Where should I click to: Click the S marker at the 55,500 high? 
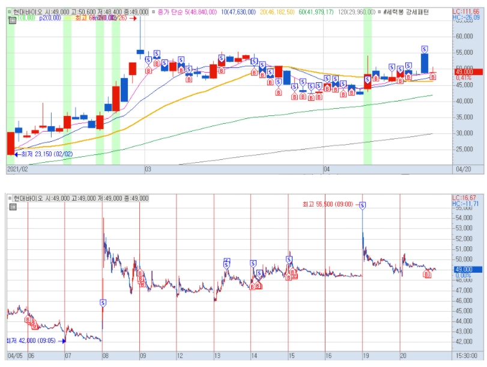(x=362, y=205)
